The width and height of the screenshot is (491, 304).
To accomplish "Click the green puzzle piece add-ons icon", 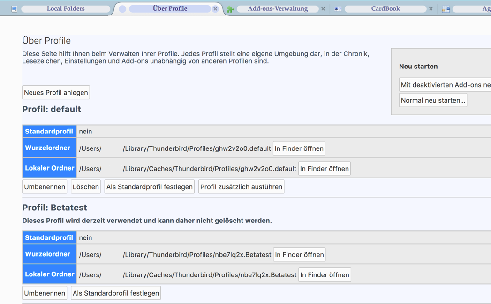I will [230, 9].
